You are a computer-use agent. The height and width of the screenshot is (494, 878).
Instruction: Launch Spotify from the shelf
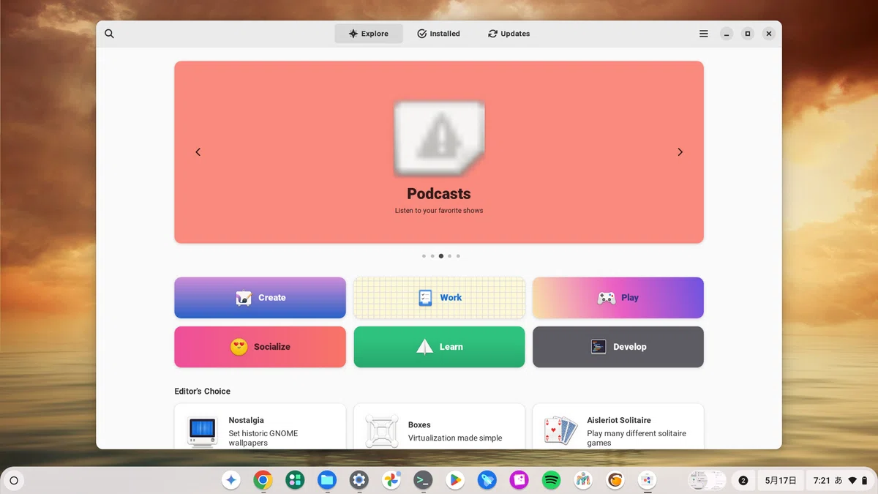point(551,480)
